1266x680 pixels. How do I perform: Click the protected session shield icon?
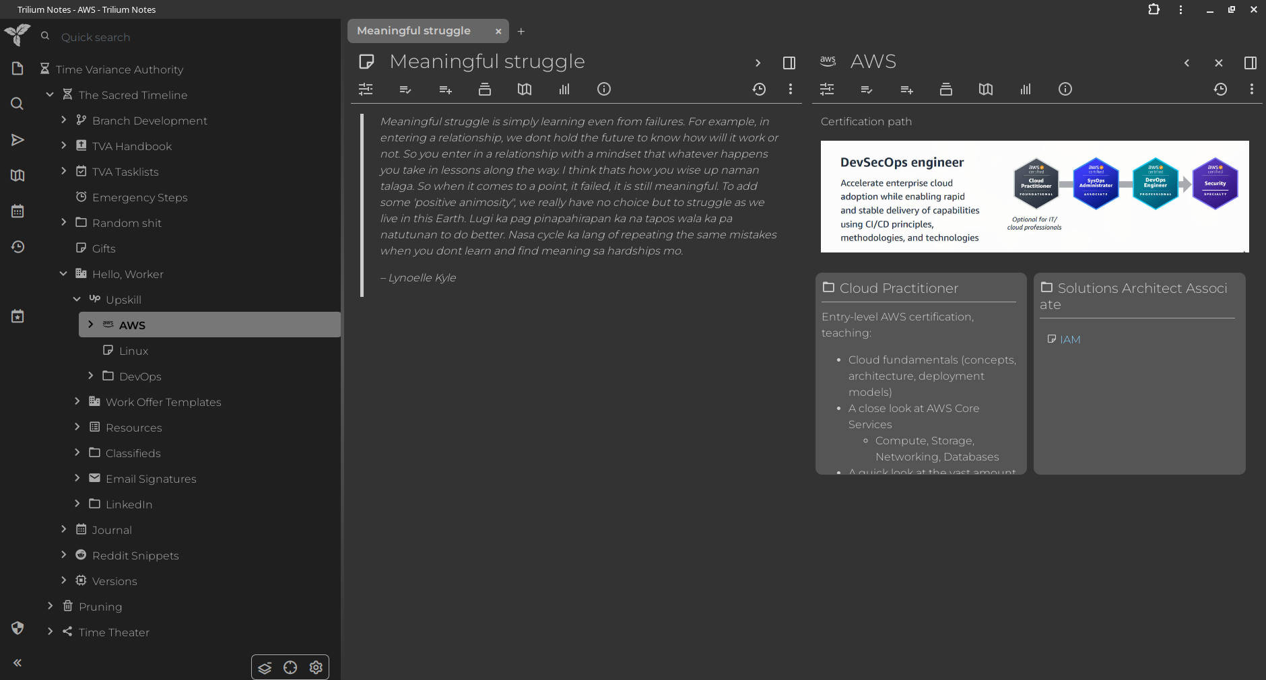pyautogui.click(x=18, y=628)
